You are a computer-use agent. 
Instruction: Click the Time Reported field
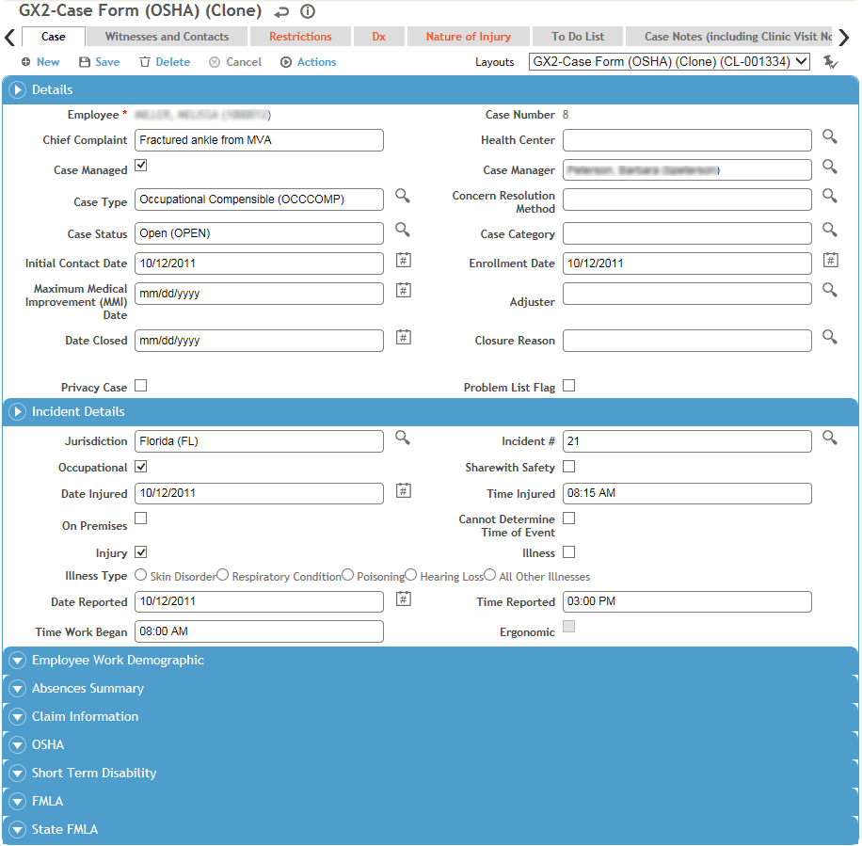click(x=687, y=601)
